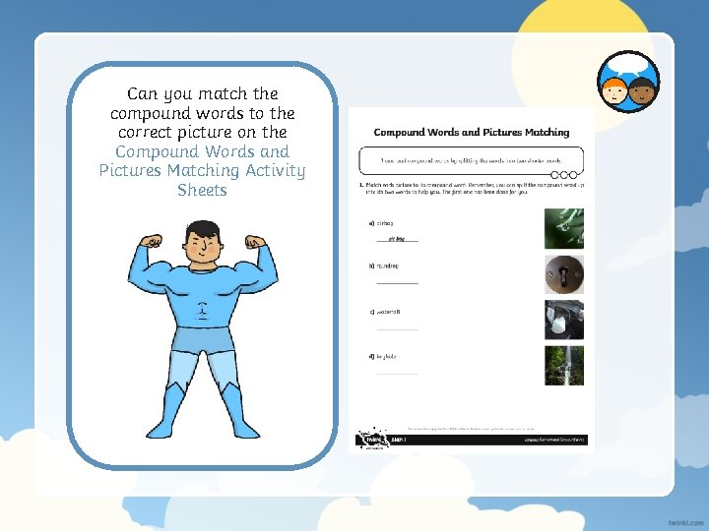Select the raindrop on leaf photo
This screenshot has height=531, width=709.
pyautogui.click(x=564, y=228)
